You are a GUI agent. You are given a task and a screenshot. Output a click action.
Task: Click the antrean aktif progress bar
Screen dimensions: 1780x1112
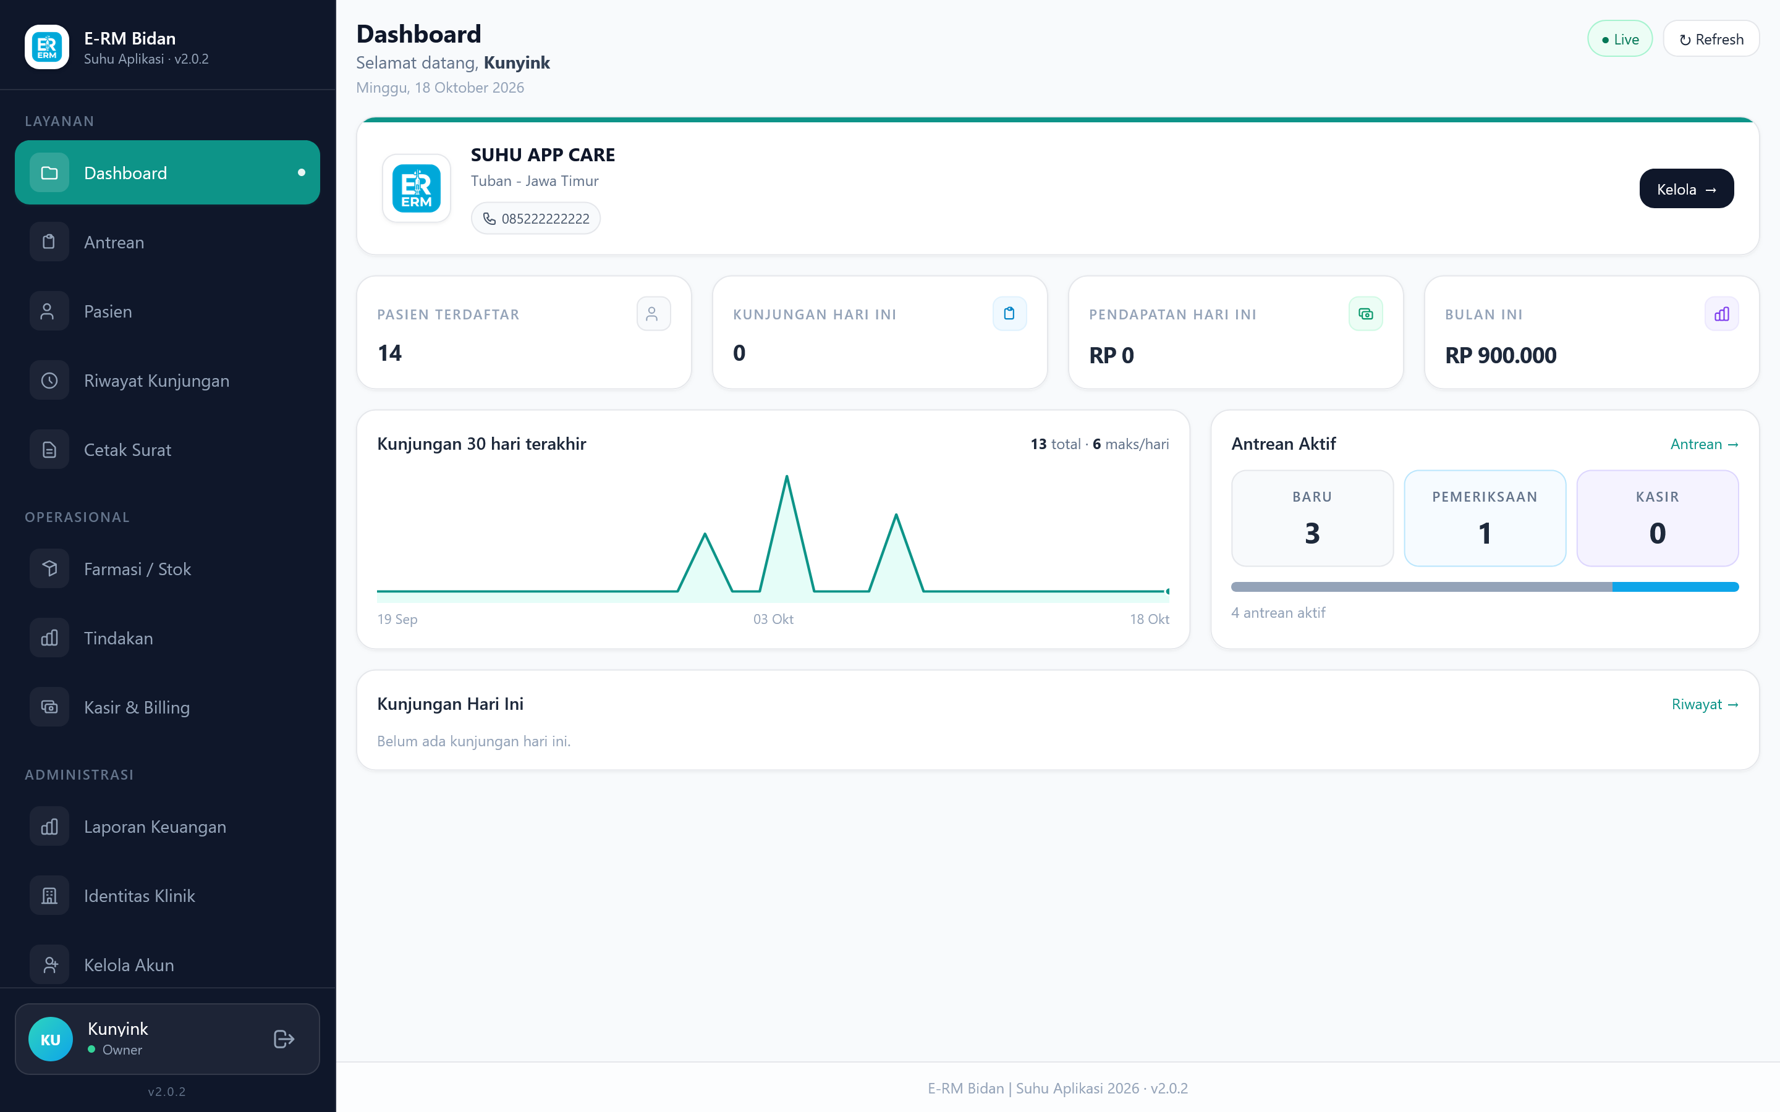pyautogui.click(x=1485, y=587)
